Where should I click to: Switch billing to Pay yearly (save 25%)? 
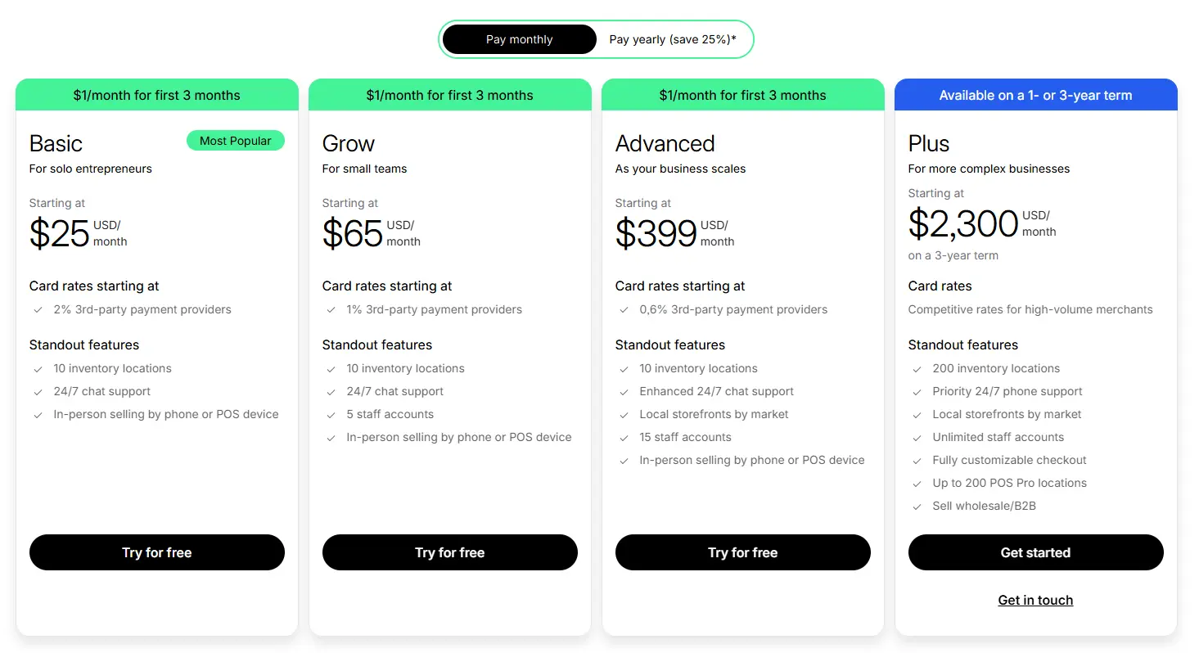(x=674, y=38)
